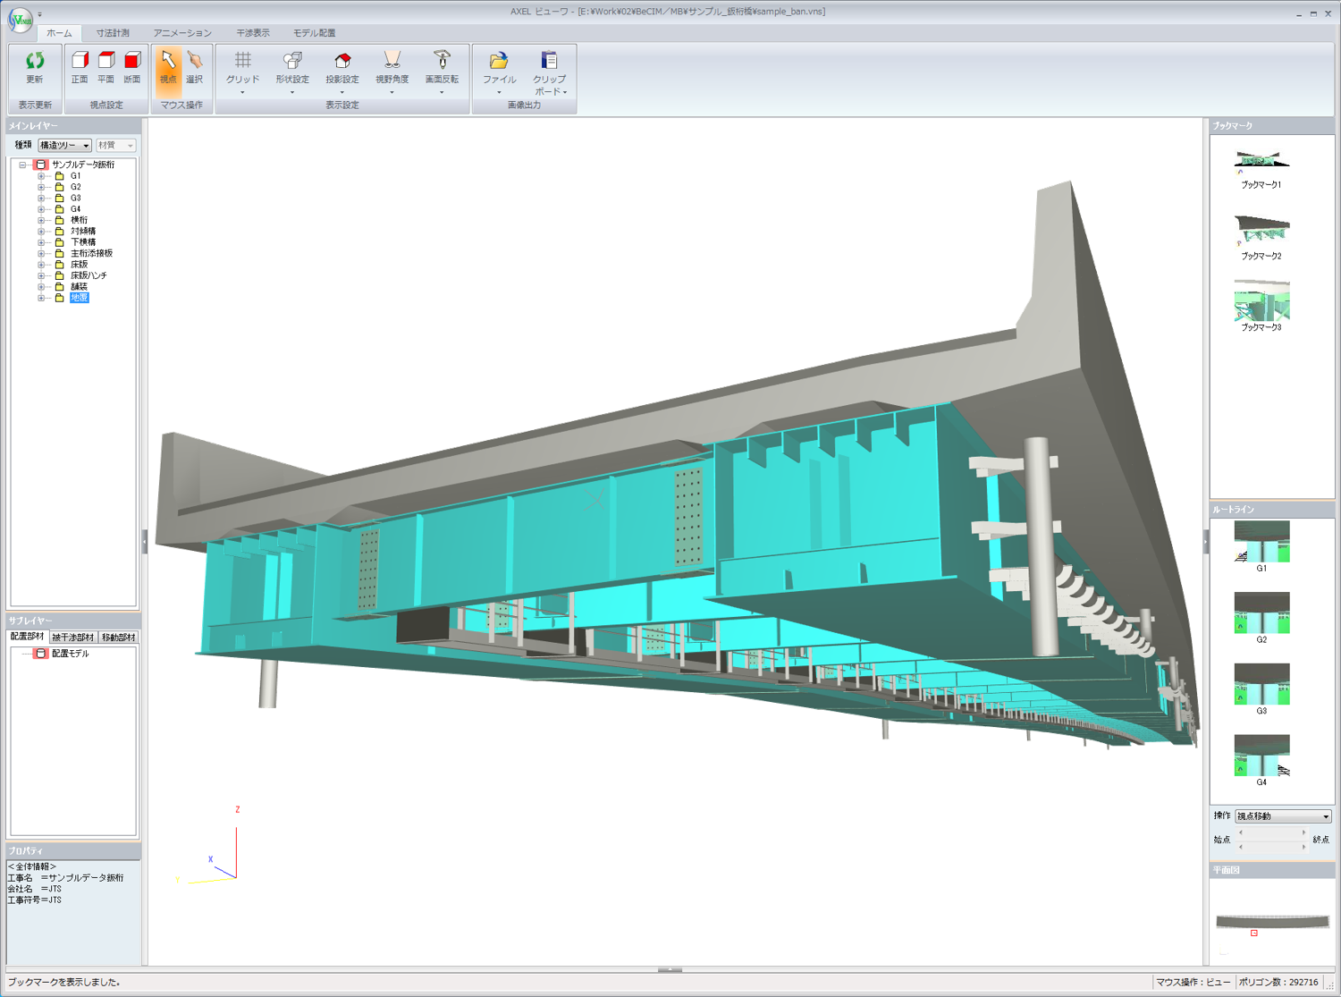Select the 床版 tree item

pyautogui.click(x=80, y=265)
